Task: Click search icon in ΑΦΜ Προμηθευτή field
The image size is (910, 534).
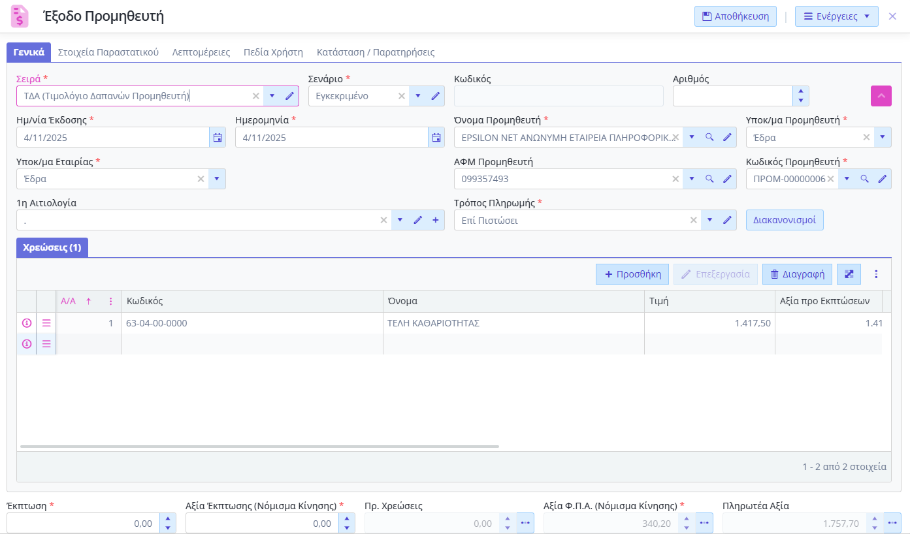Action: coord(709,179)
